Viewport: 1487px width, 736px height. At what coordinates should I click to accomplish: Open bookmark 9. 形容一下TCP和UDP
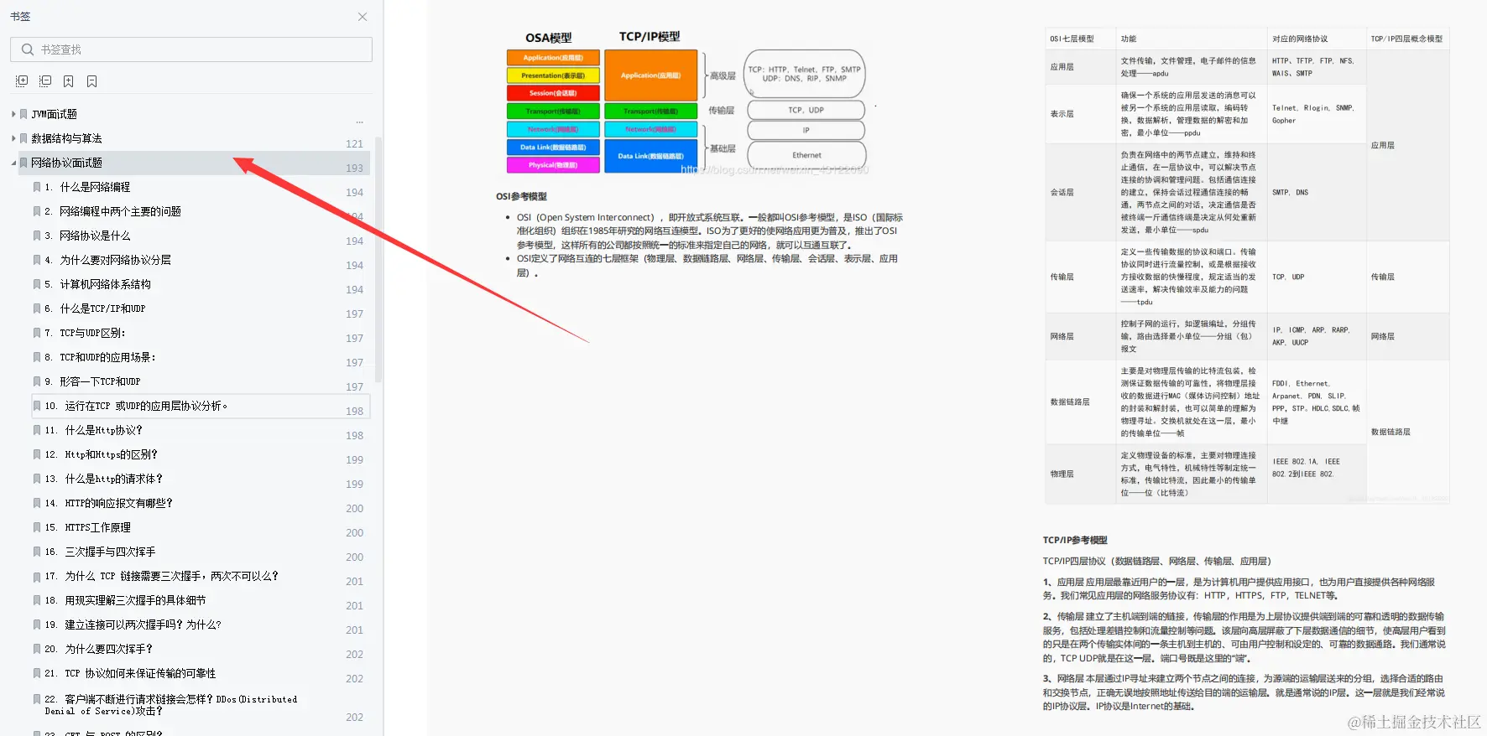pos(92,381)
